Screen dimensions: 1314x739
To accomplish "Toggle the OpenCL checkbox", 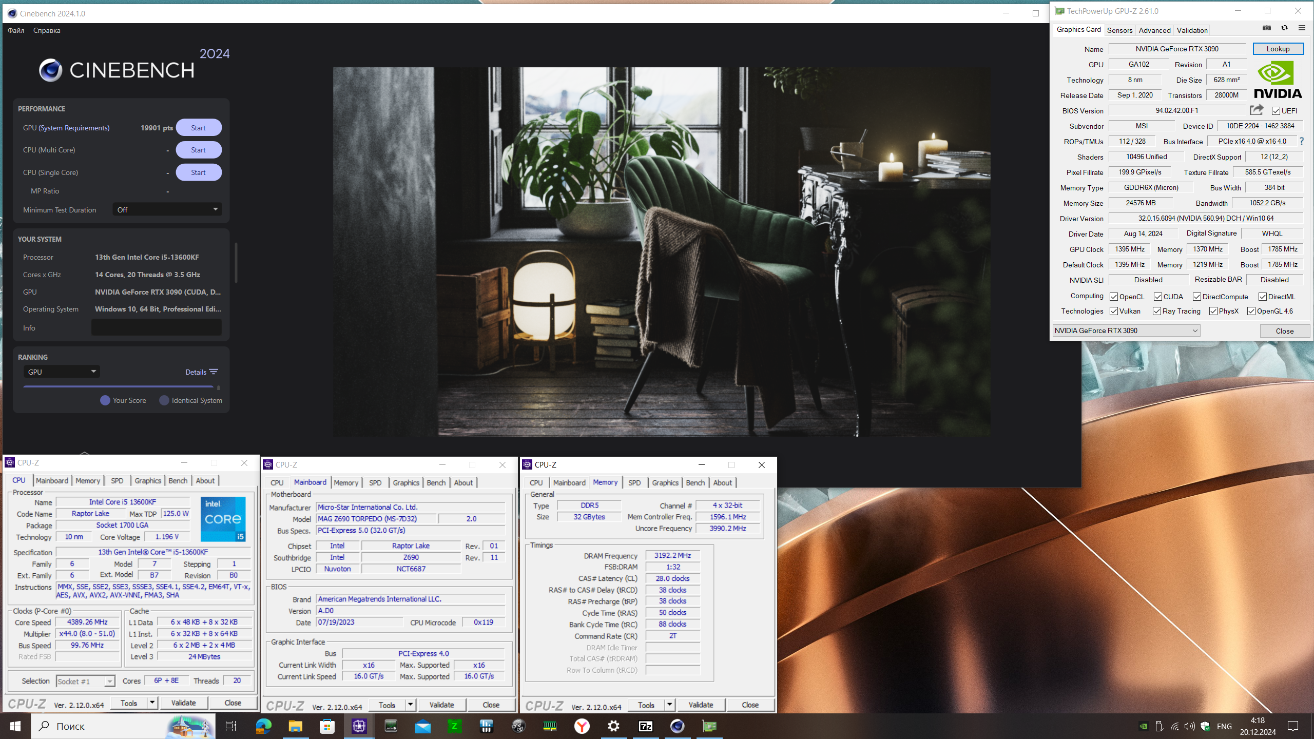I will click(x=1113, y=297).
